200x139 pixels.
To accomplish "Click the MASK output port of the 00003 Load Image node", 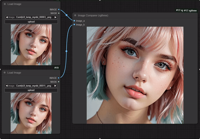I will pyautogui.click(x=59, y=13).
